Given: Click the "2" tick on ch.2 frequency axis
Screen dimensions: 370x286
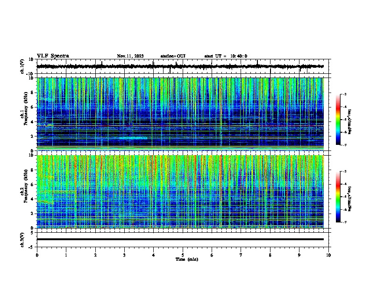Looking at the screenshot, I should point(32,214).
